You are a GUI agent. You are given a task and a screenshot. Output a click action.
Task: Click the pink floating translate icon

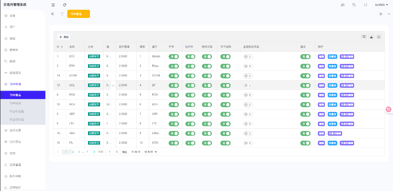tap(388, 109)
